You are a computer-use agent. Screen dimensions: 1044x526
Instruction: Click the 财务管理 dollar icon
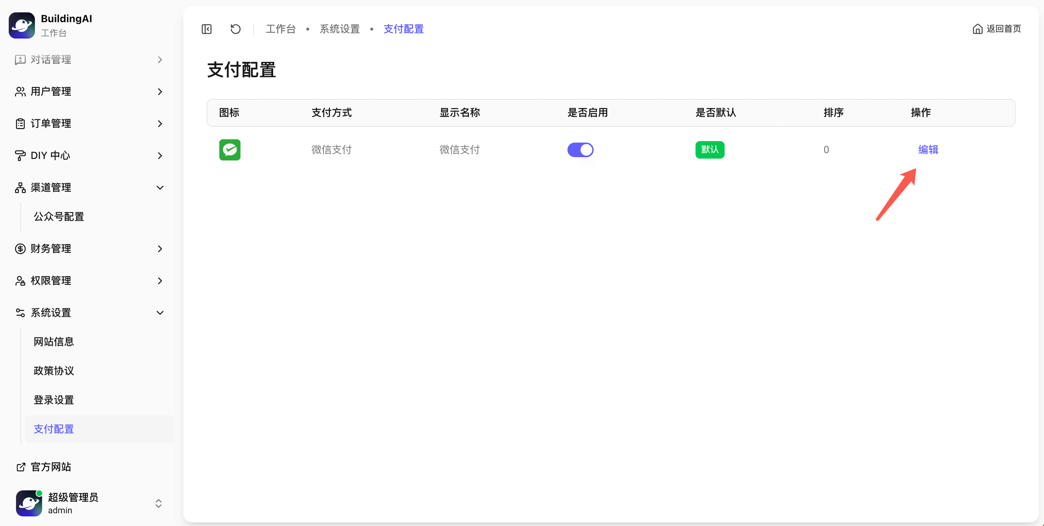point(20,249)
